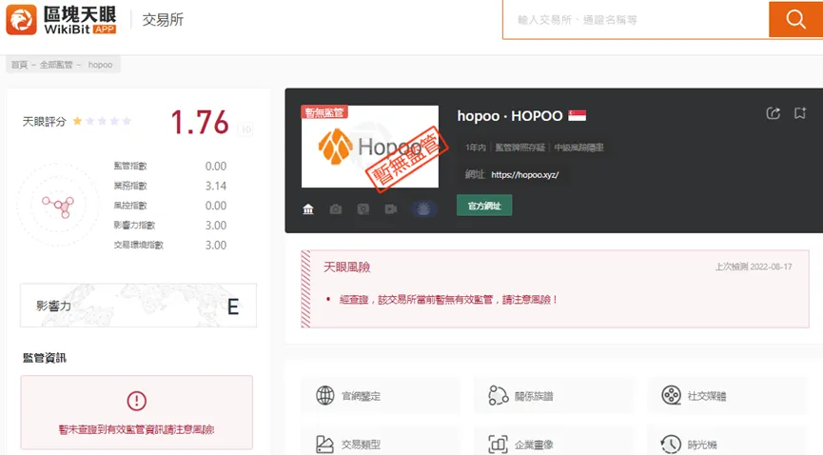The width and height of the screenshot is (823, 455).
Task: Open 關係族譜 relationship icon
Action: click(x=499, y=395)
